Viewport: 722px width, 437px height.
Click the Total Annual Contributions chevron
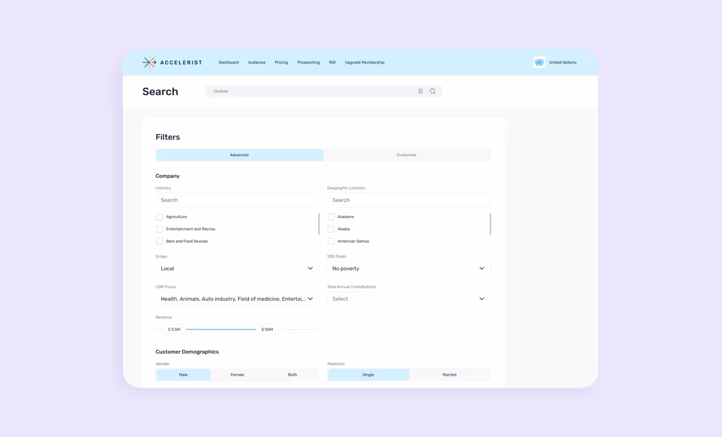[482, 298]
